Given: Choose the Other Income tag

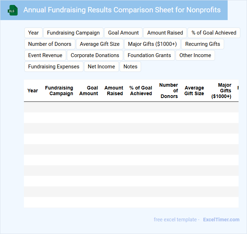Looking at the screenshot, I should (195, 55).
